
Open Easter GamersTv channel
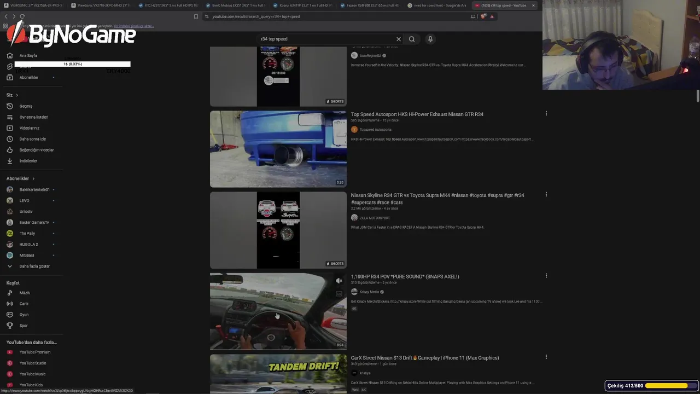34,222
